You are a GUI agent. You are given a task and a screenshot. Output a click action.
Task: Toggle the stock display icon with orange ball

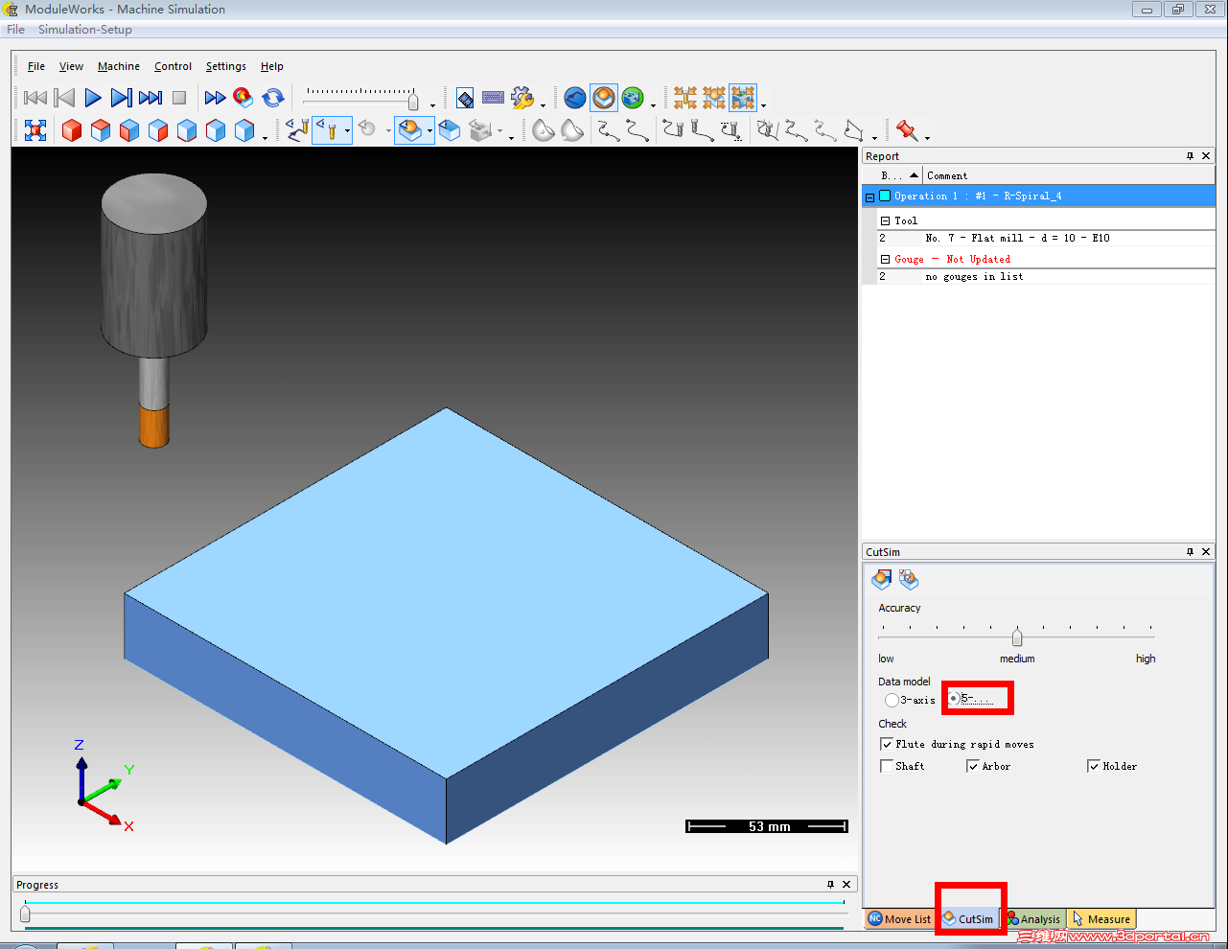point(410,130)
